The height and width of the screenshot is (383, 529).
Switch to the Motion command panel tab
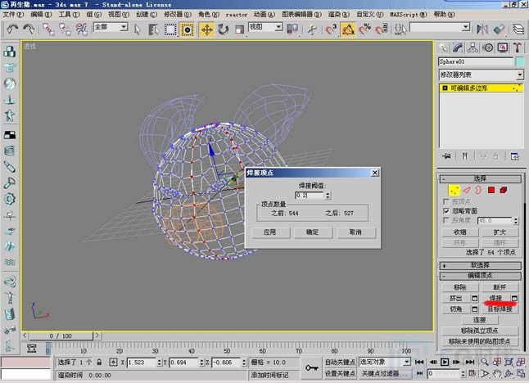(487, 47)
